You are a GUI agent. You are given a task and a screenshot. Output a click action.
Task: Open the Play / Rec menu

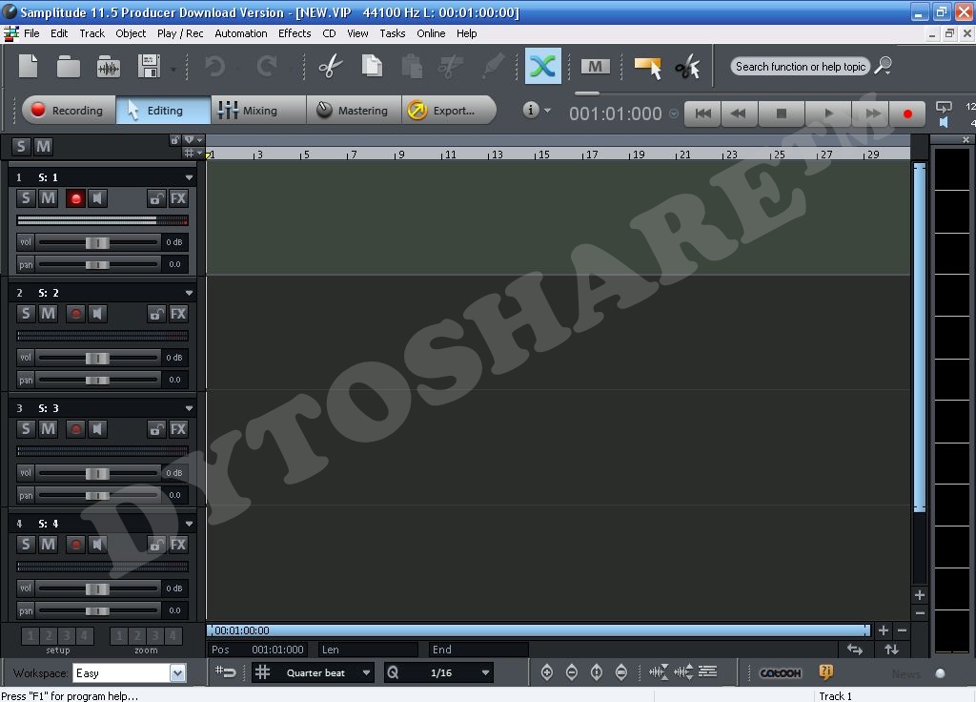[x=180, y=33]
